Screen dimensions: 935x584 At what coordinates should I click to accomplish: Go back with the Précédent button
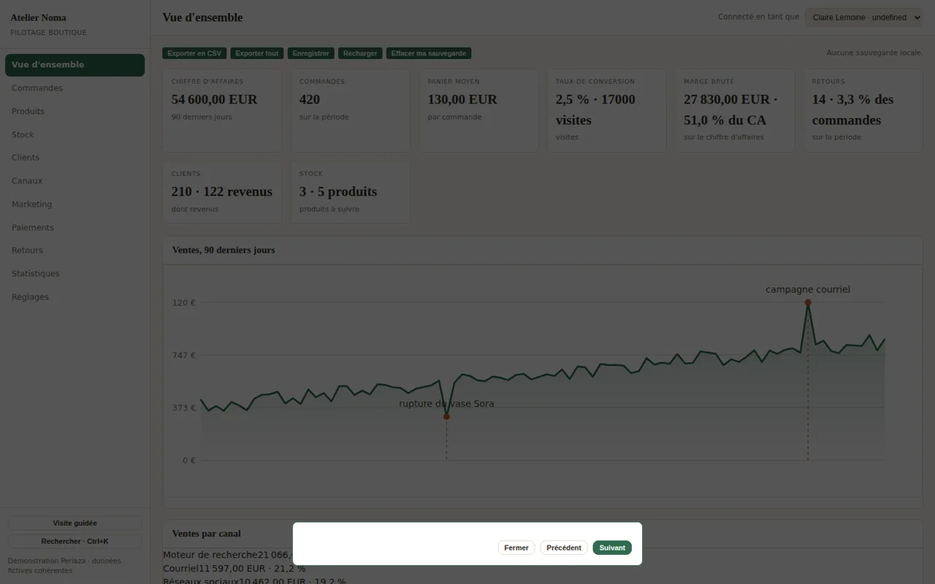[564, 547]
